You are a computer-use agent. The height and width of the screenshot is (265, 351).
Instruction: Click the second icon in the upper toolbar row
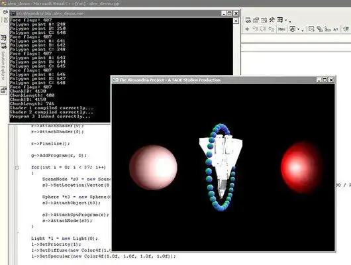click(x=256, y=20)
